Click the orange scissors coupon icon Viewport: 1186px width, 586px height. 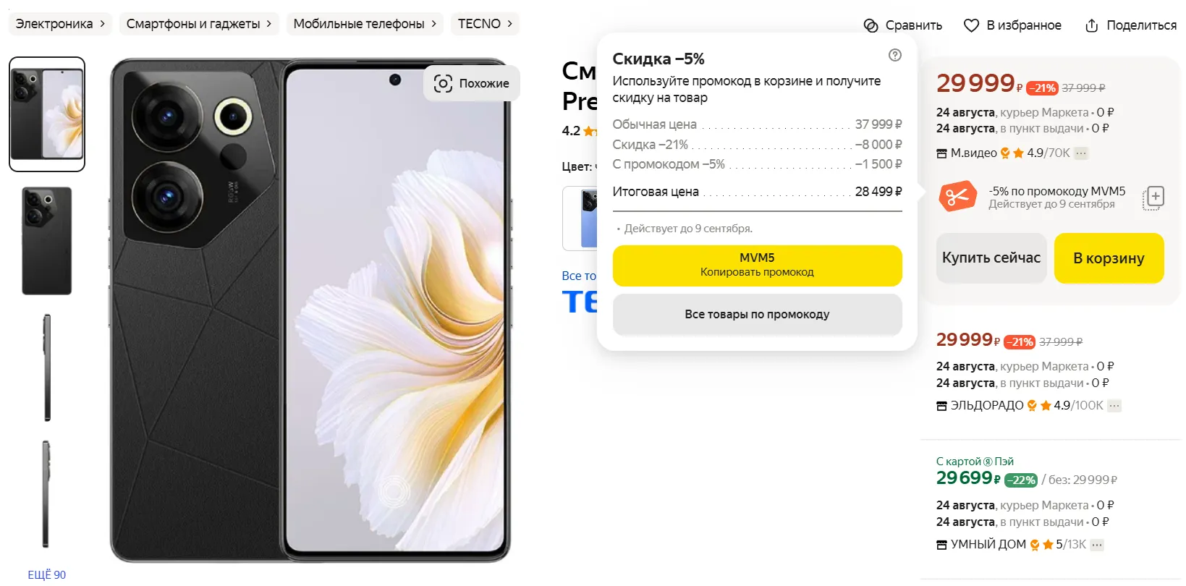point(957,197)
